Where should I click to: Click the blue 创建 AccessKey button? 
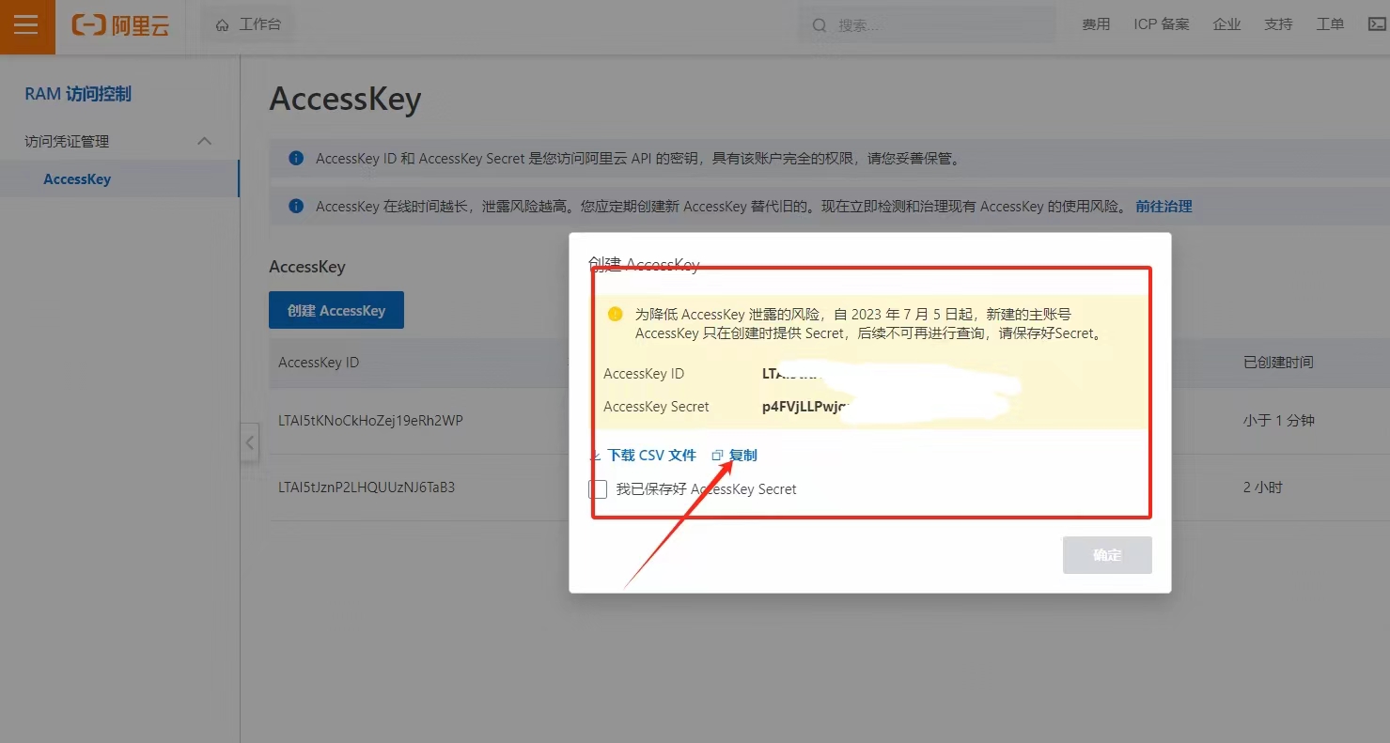336,310
